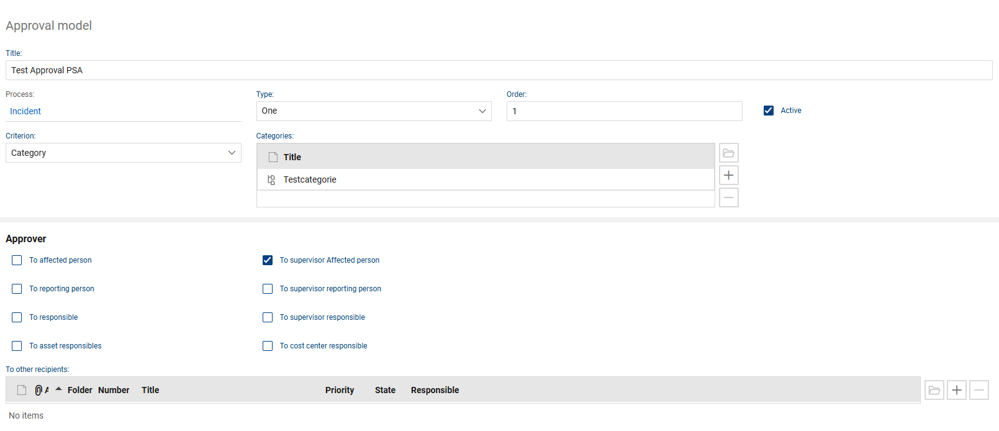Viewport: 999px width, 431px height.
Task: Click document icon in recipients header
Action: [22, 390]
